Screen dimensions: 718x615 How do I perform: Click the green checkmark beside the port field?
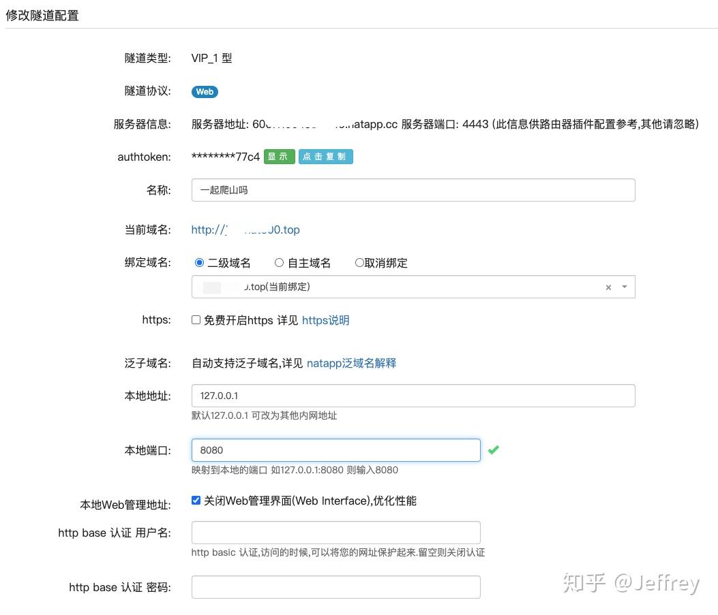click(x=494, y=450)
